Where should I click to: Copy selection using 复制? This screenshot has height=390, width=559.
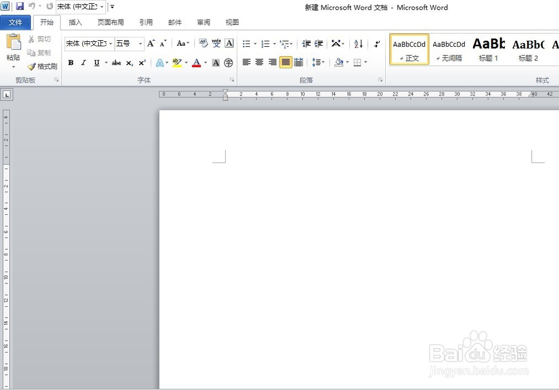click(39, 52)
